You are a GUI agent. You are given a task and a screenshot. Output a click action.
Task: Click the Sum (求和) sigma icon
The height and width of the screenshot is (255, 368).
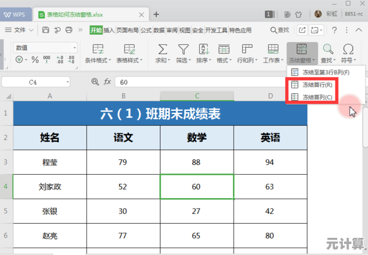(163, 50)
